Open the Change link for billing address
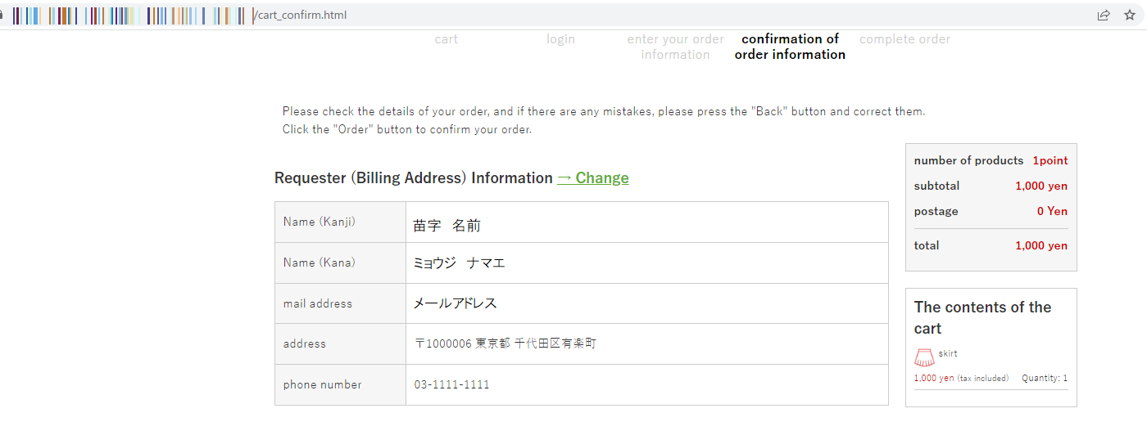Screen dimensions: 1147x422 [x=593, y=177]
